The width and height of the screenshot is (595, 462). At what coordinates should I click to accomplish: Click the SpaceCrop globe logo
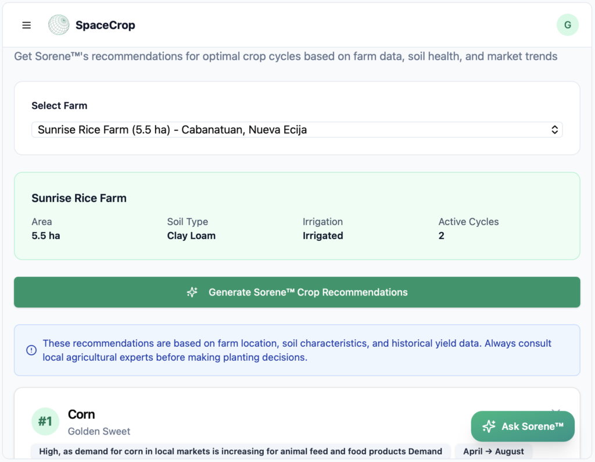tap(59, 25)
